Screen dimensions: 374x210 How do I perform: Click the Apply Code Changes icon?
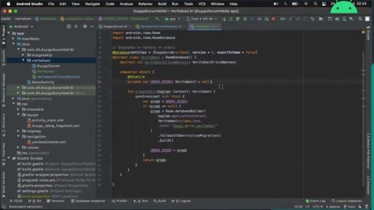(238, 19)
